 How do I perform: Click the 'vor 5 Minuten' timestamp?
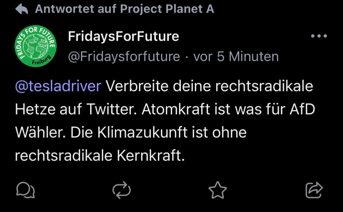click(x=236, y=57)
